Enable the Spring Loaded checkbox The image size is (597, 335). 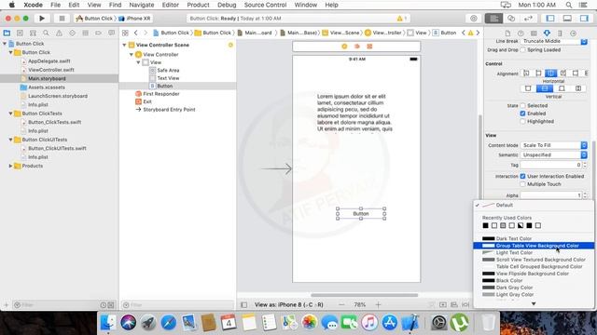pos(522,49)
